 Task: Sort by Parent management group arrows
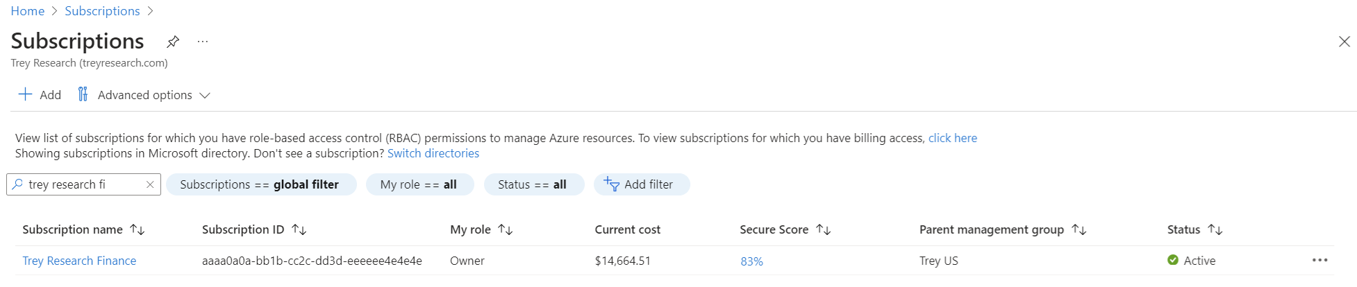[x=1079, y=229]
